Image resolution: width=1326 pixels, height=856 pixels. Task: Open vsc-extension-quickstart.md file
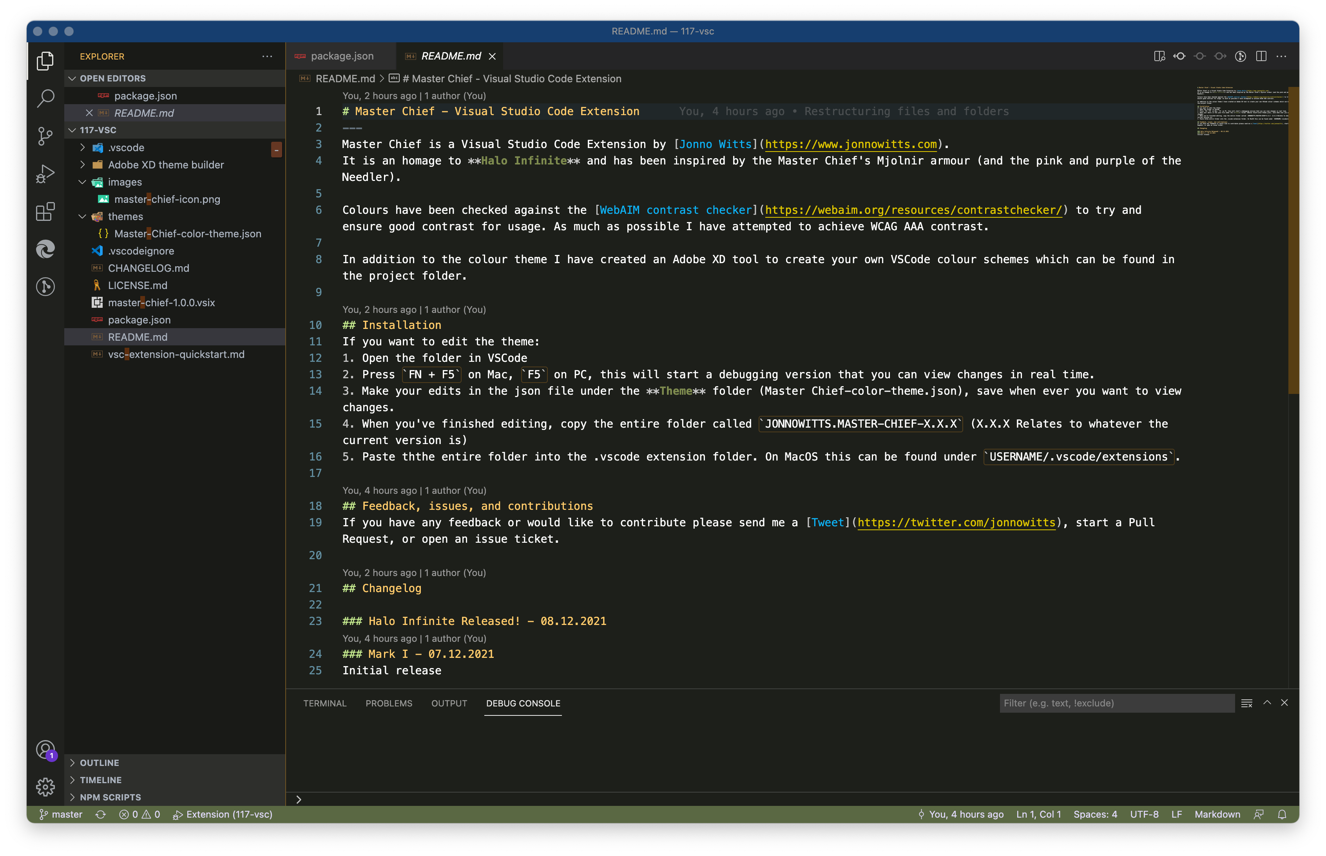pos(175,354)
